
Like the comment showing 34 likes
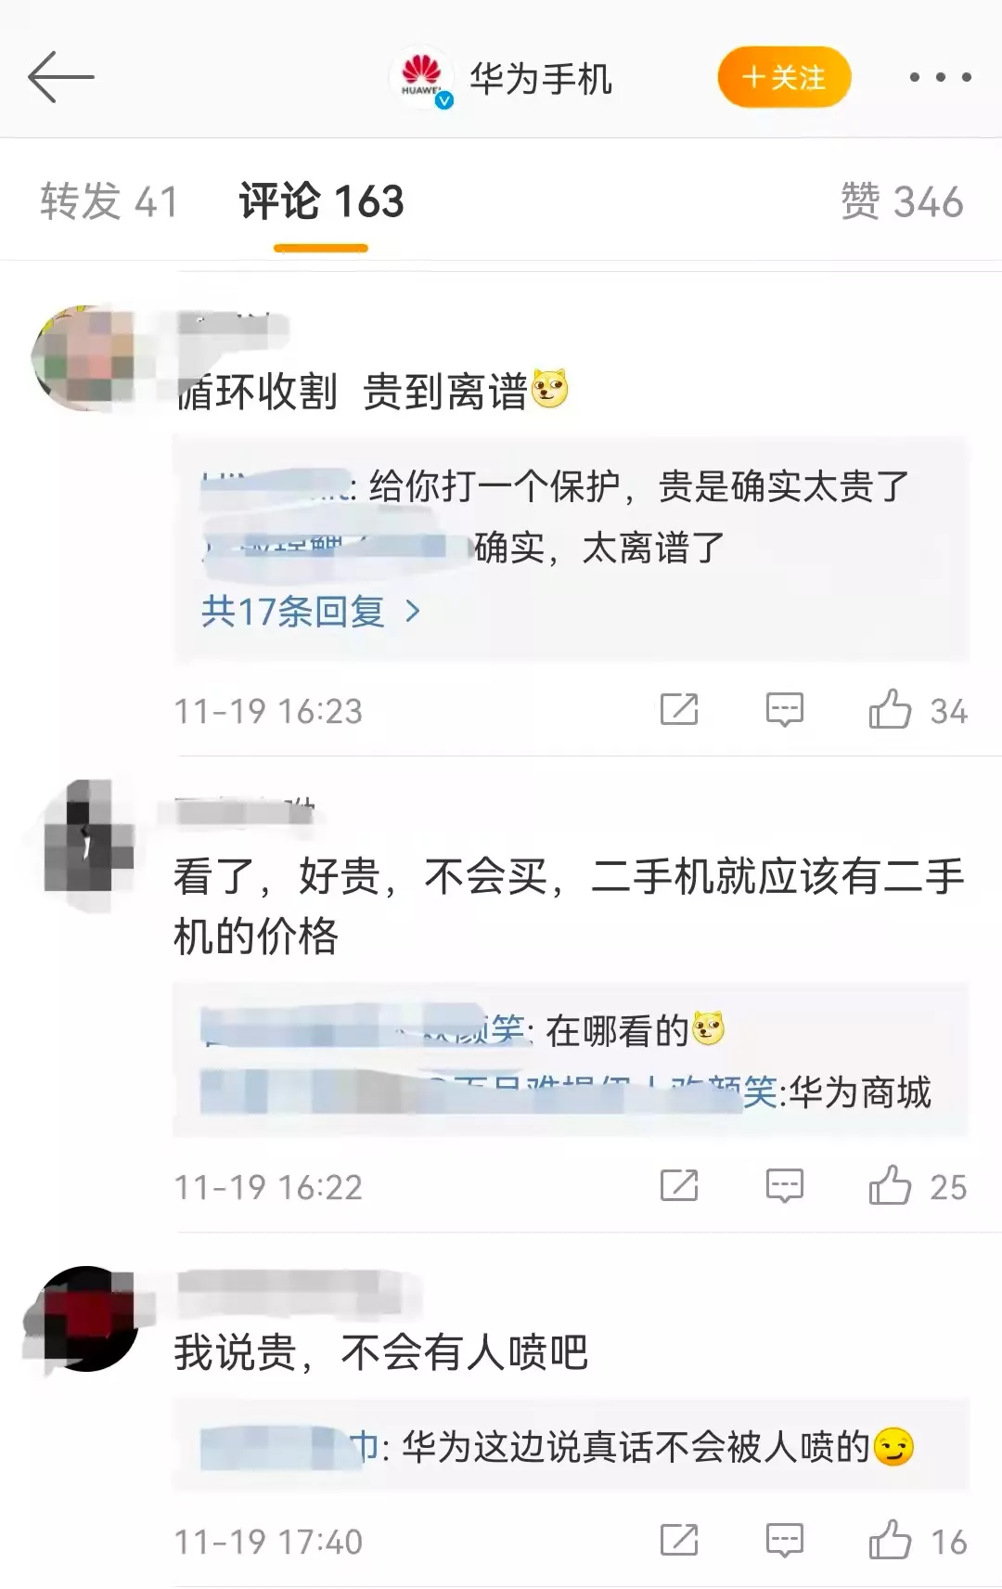click(890, 710)
